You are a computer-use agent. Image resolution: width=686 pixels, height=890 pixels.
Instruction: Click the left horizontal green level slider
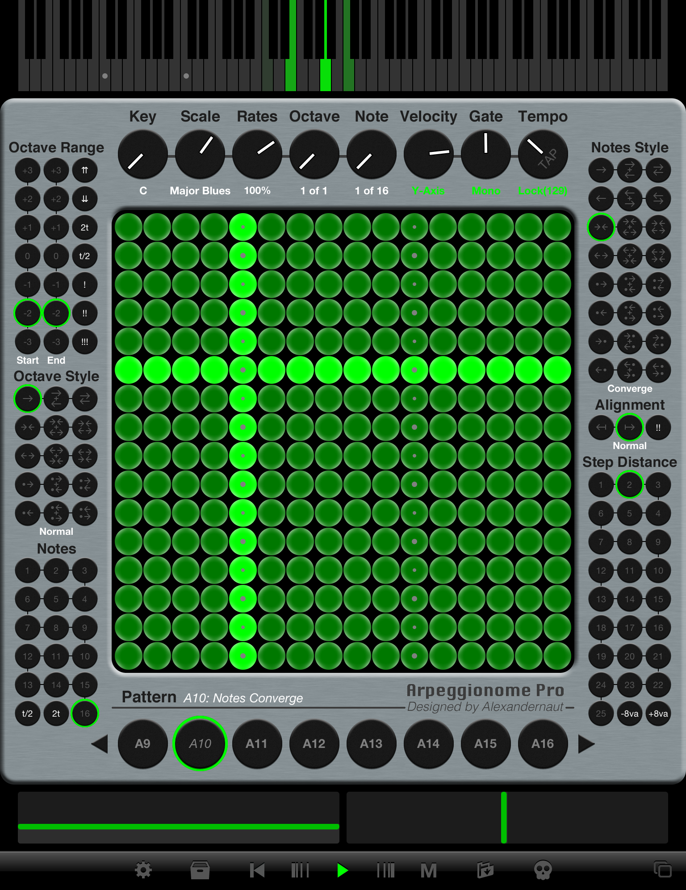click(179, 818)
